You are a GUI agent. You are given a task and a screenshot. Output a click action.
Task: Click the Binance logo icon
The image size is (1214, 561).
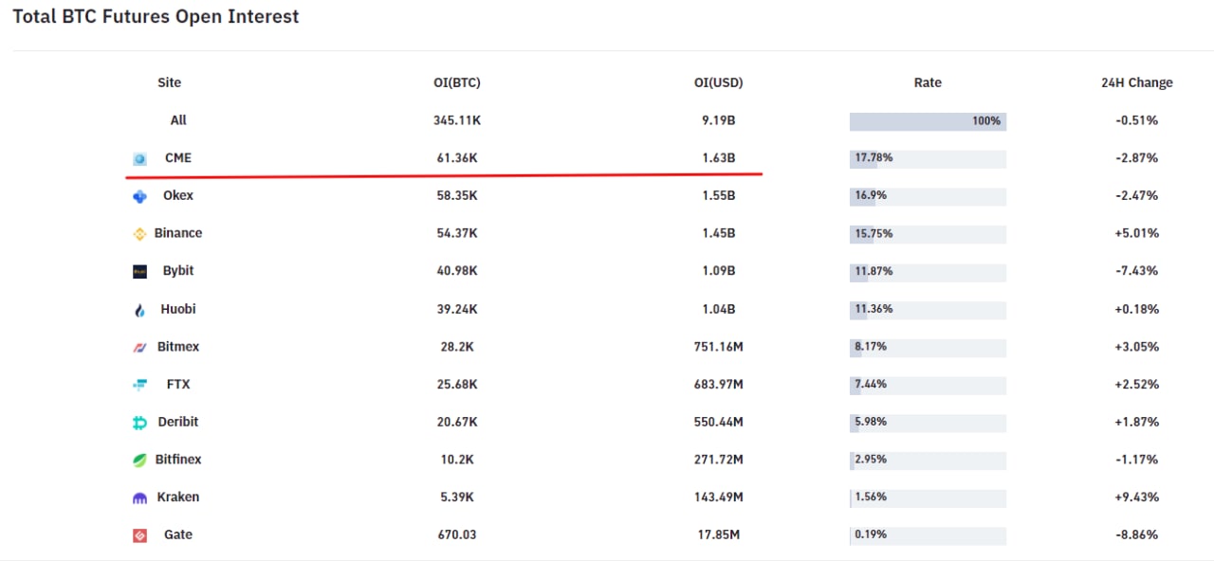coord(139,234)
